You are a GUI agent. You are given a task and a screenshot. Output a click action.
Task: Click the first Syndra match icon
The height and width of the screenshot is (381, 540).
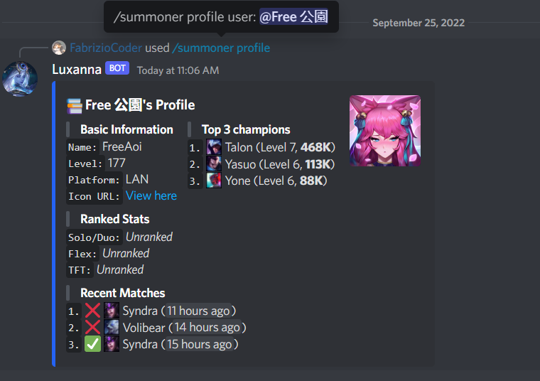112,311
